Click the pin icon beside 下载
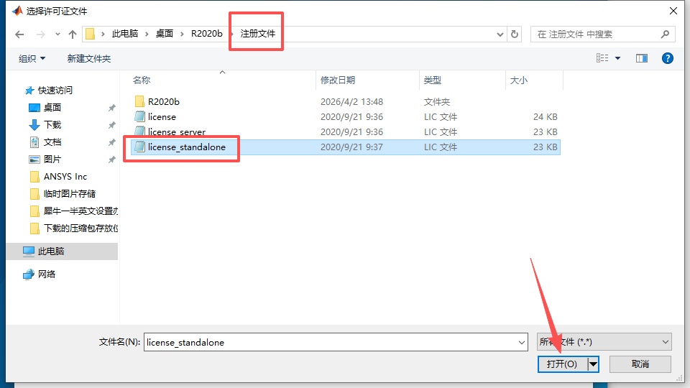The height and width of the screenshot is (388, 690). coord(112,125)
